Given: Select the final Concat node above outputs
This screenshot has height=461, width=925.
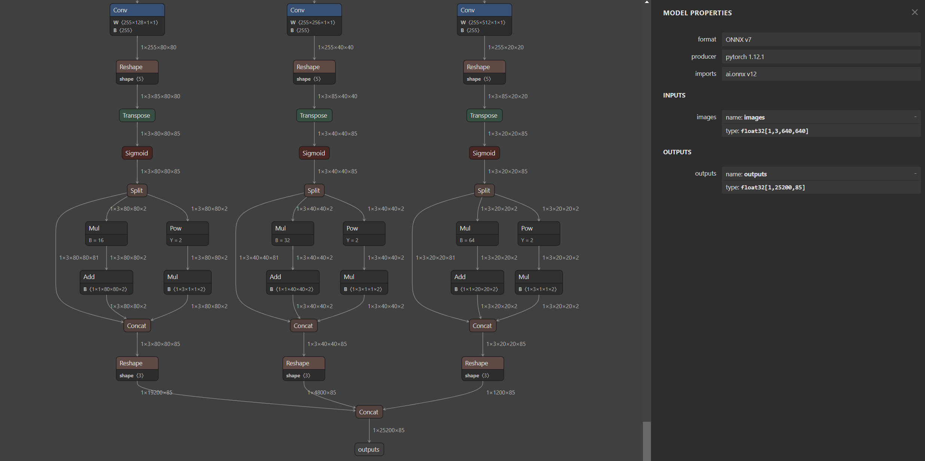Looking at the screenshot, I should click(x=369, y=412).
